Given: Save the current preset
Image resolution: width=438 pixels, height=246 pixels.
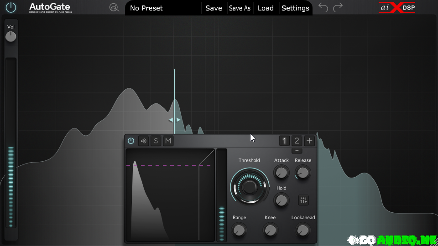Looking at the screenshot, I should point(214,8).
